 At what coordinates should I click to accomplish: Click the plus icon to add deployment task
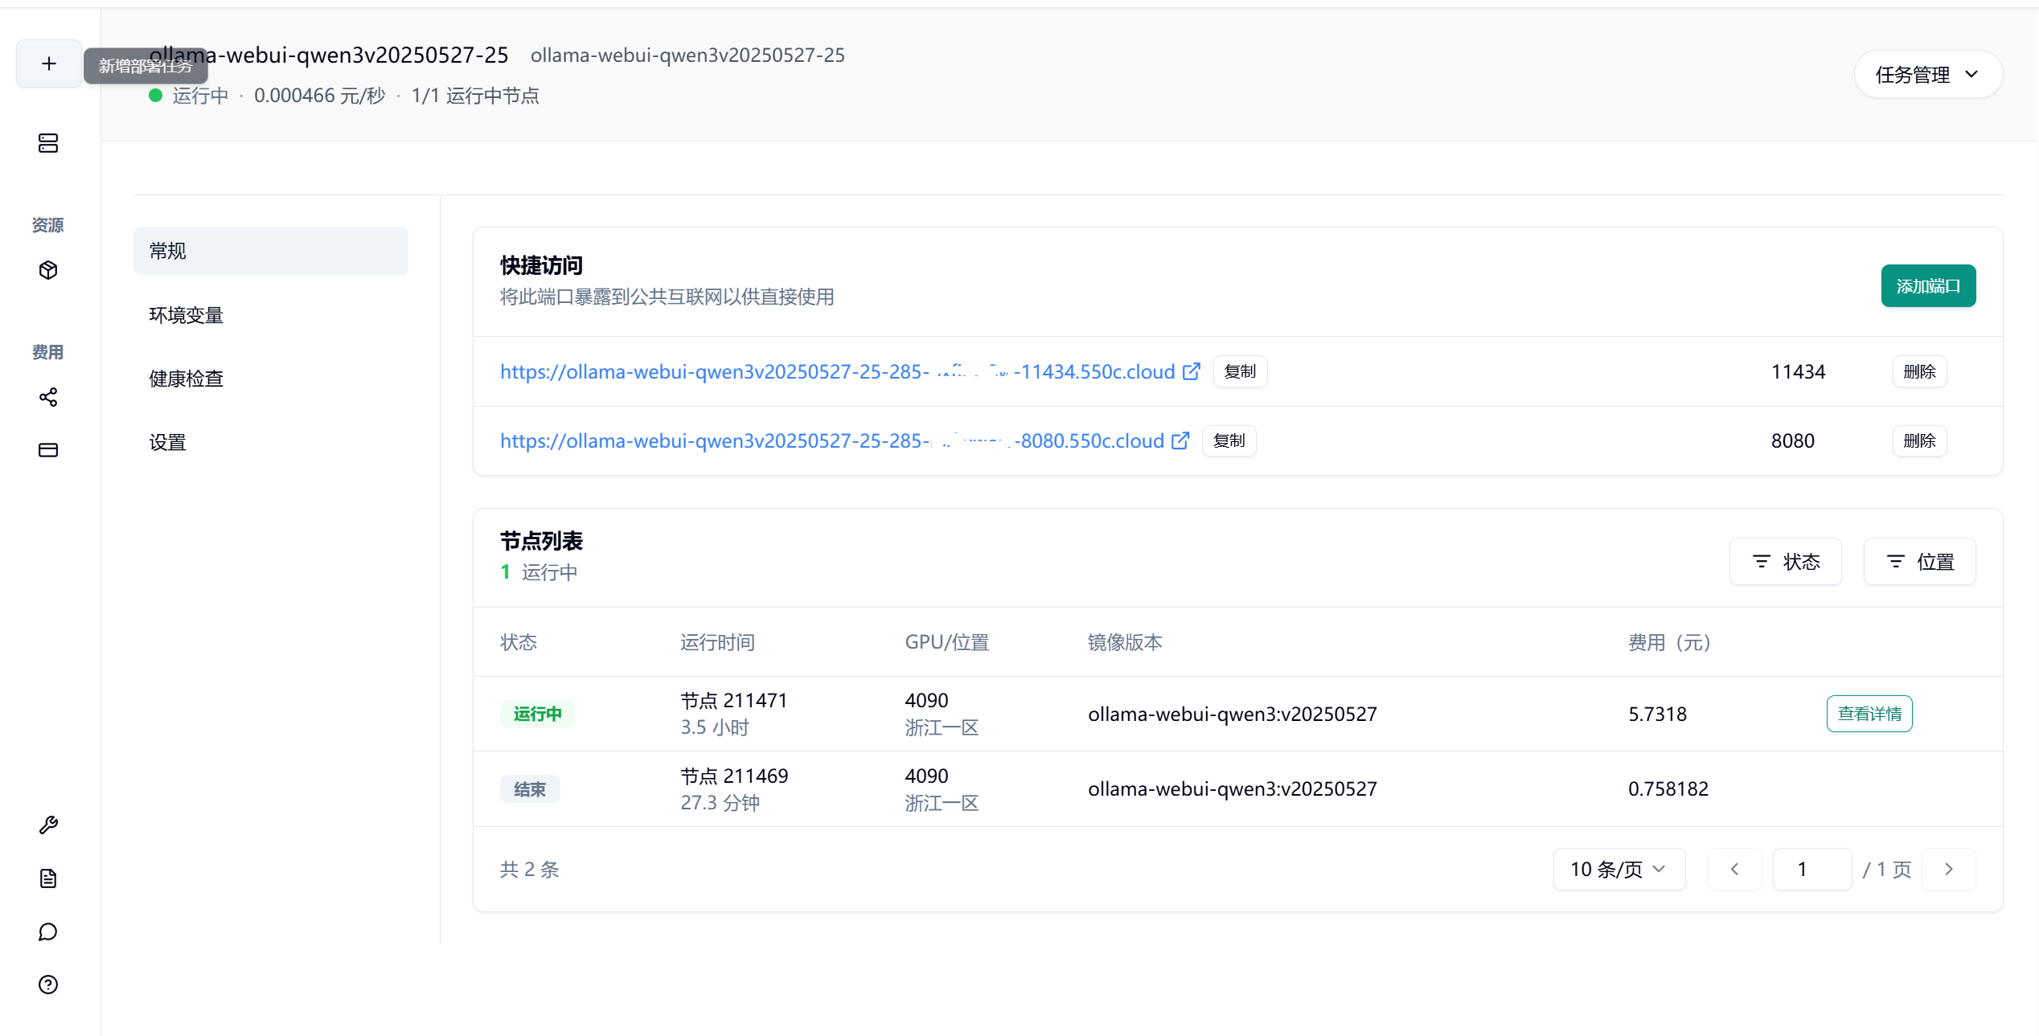(x=49, y=63)
